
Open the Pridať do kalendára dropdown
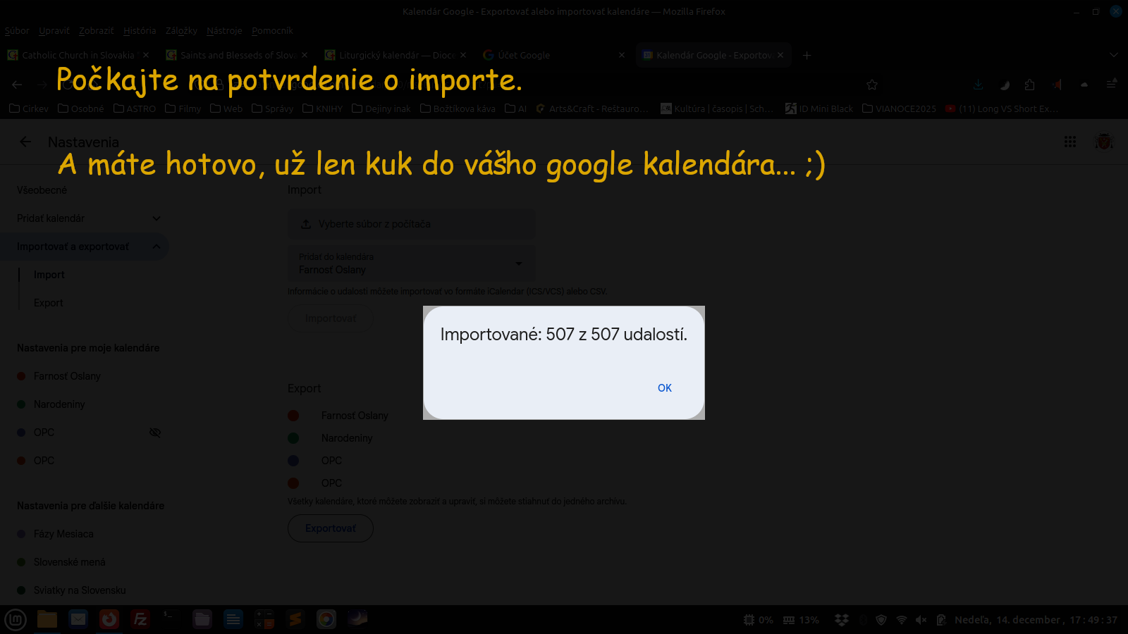[x=519, y=263]
